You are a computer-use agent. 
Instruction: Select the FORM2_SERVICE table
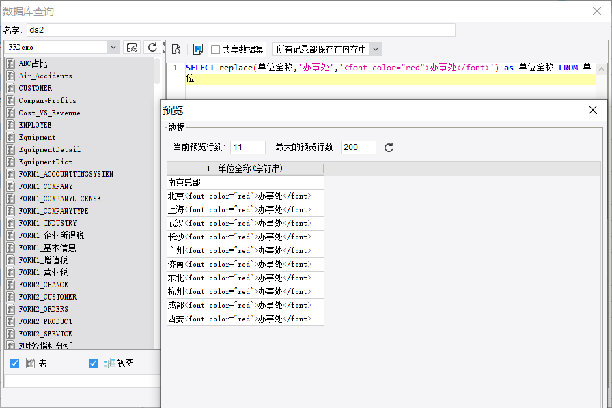(80, 334)
